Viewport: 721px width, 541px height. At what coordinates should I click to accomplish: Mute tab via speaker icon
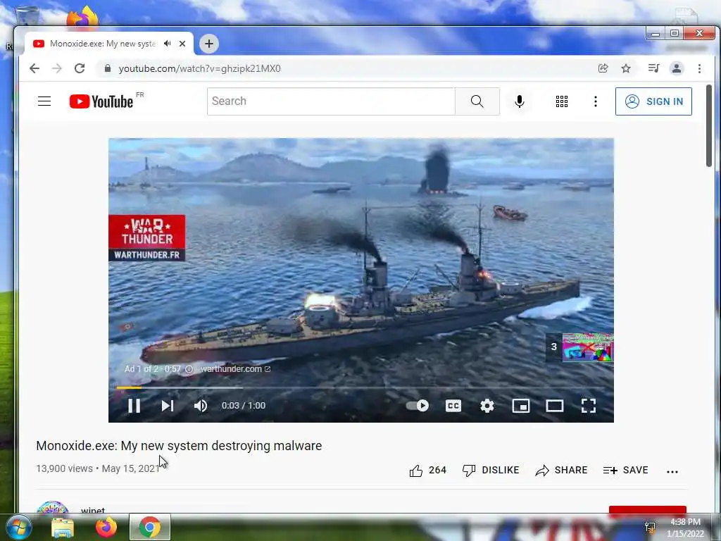(168, 44)
